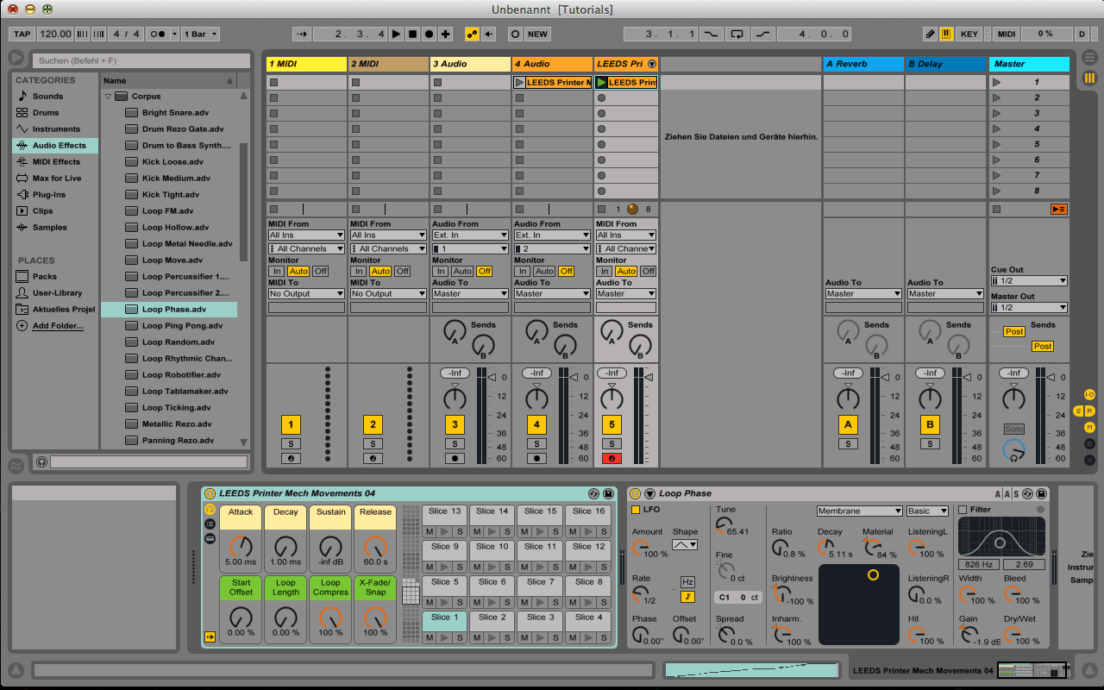Viewport: 1104px width, 690px height.
Task: Click Add Folder... in Places
Action: pos(58,326)
